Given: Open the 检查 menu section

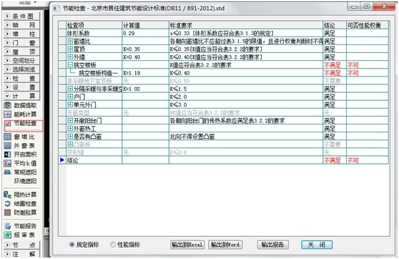Looking at the screenshot, I should (x=21, y=78).
